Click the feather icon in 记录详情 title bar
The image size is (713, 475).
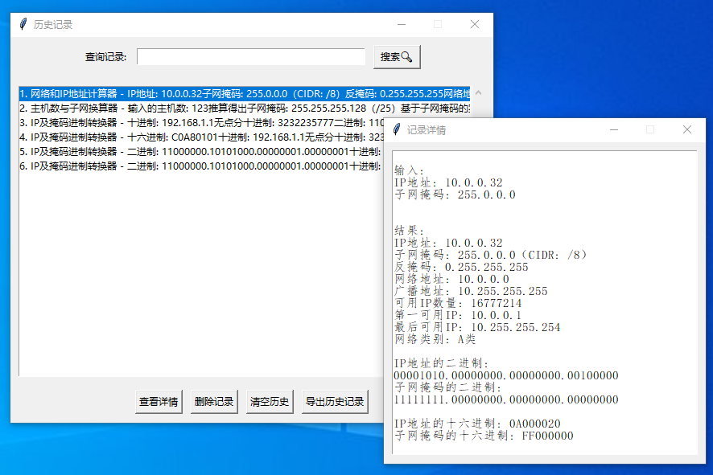397,129
